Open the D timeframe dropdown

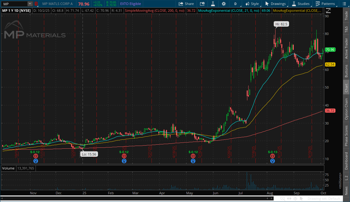point(236,4)
